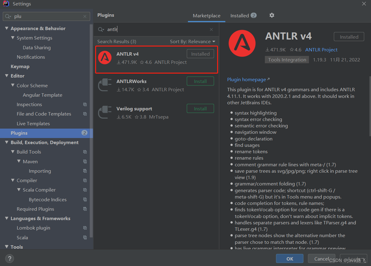Collapse the Appearance & Behavior section

coord(7,28)
